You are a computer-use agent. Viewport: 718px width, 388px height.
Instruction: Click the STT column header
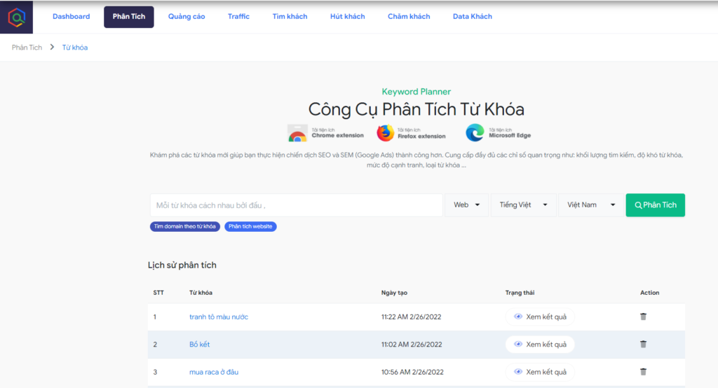158,293
